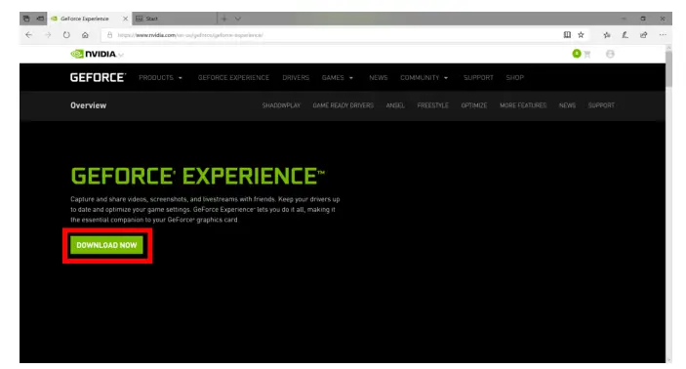The height and width of the screenshot is (369, 686).
Task: Open News in the Overview sub-navigation
Action: [567, 105]
